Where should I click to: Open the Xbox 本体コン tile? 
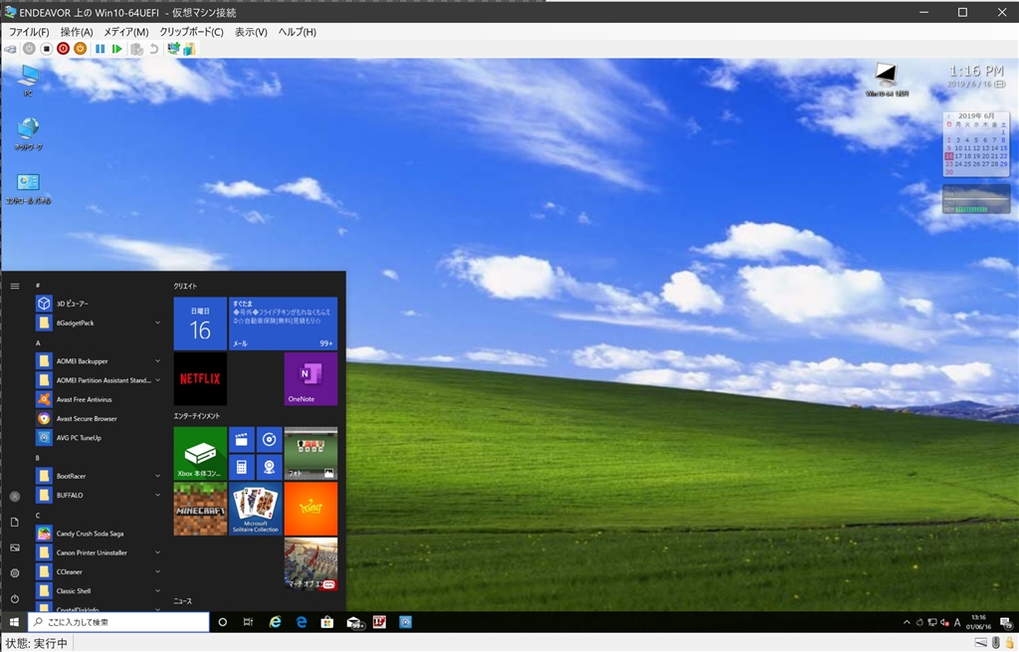[x=200, y=454]
